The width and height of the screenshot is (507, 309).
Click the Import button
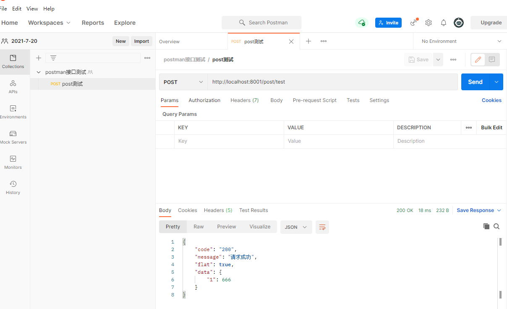click(x=141, y=41)
